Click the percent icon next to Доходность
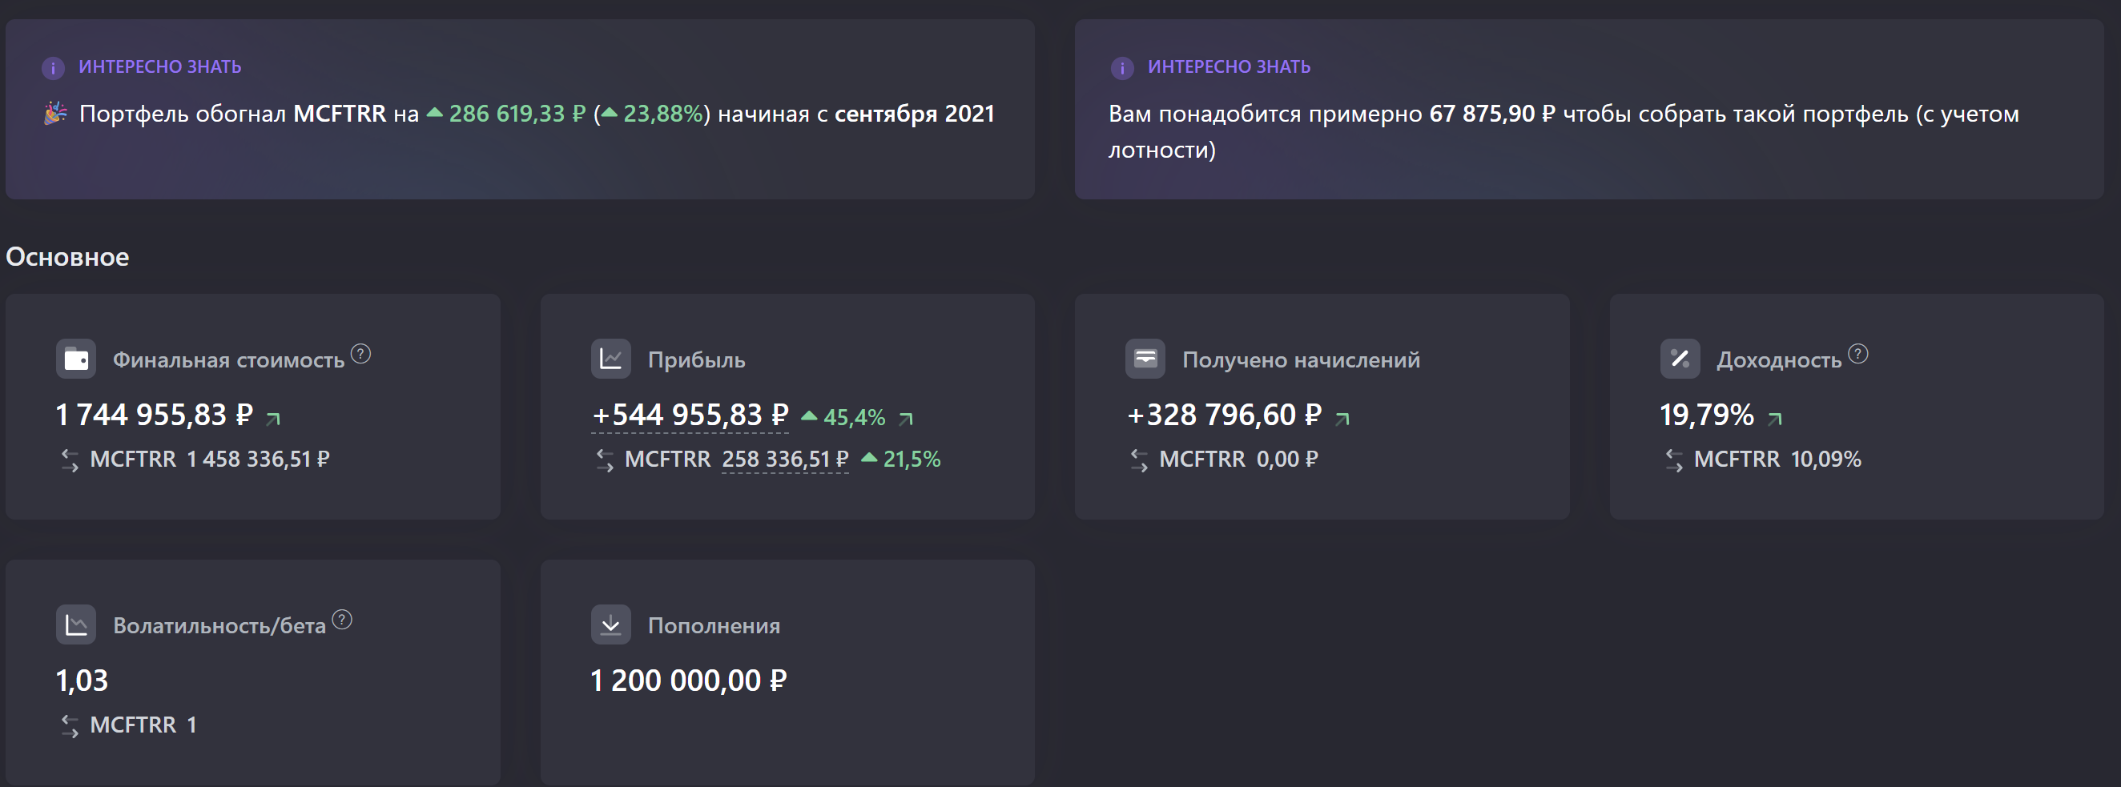This screenshot has height=787, width=2121. [x=1680, y=359]
